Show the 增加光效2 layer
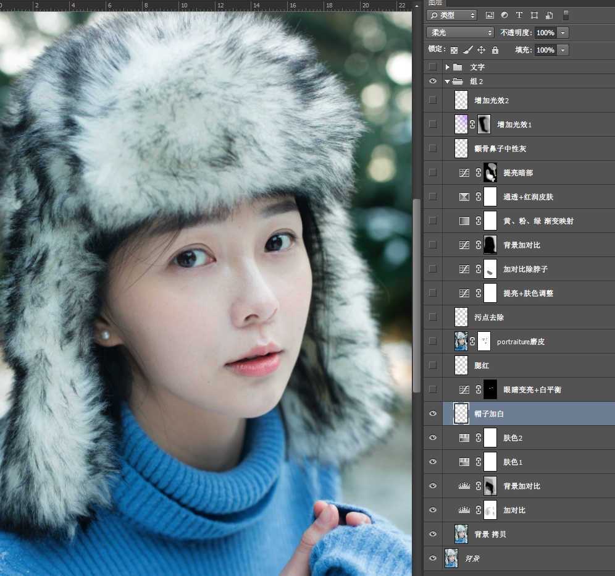Viewport: 615px width, 576px height. point(433,100)
